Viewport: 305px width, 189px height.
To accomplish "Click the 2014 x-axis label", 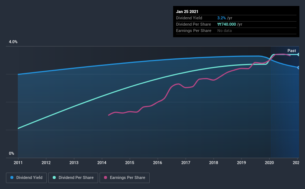I will pyautogui.click(x=102, y=163).
